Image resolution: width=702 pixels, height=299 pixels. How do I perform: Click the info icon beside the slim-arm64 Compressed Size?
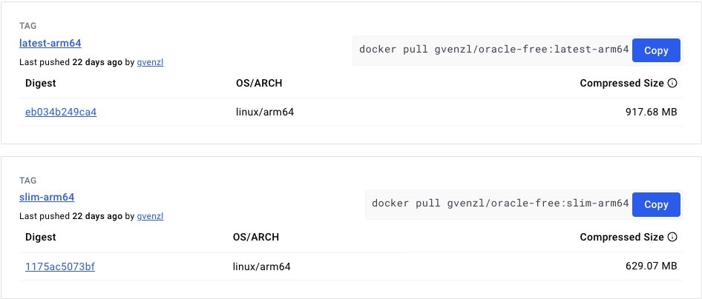tap(672, 237)
